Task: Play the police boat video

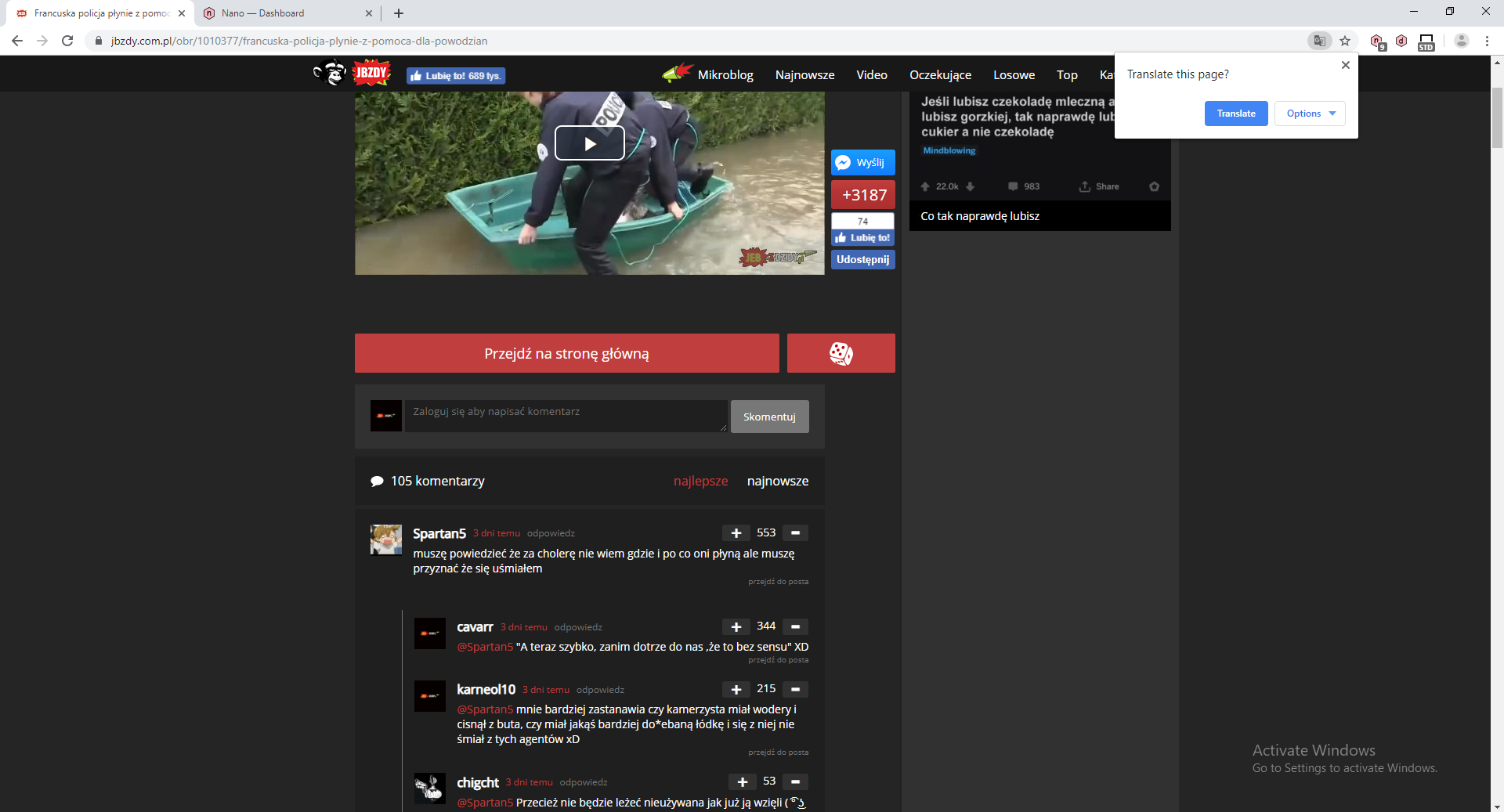Action: (589, 143)
